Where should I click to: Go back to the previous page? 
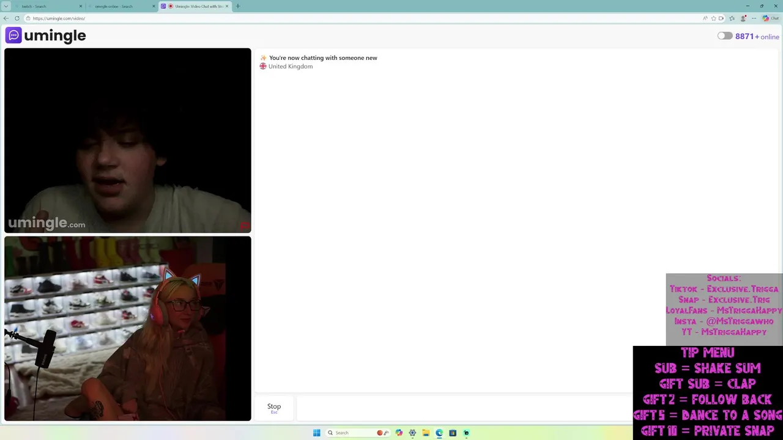click(x=6, y=18)
